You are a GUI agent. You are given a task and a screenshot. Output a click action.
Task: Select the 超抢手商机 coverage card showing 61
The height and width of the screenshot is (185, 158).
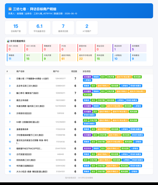pos(68,57)
